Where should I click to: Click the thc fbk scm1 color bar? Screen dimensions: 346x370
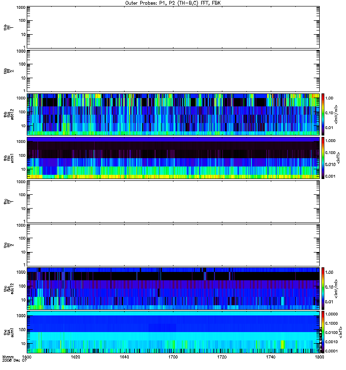tap(323, 332)
